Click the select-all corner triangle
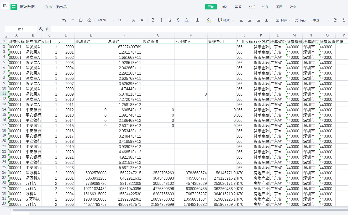This screenshot has height=215, width=348. (6, 36)
